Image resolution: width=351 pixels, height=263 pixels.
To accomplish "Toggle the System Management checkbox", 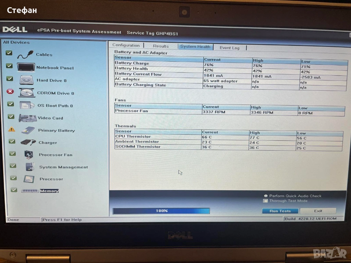I will point(13,166).
